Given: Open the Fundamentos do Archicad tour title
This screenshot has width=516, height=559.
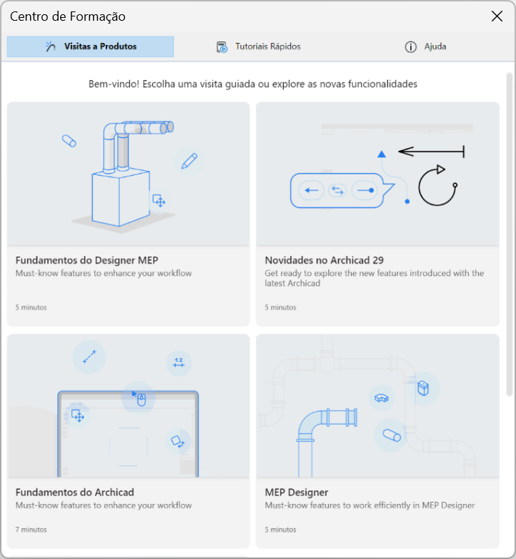Looking at the screenshot, I should point(75,493).
